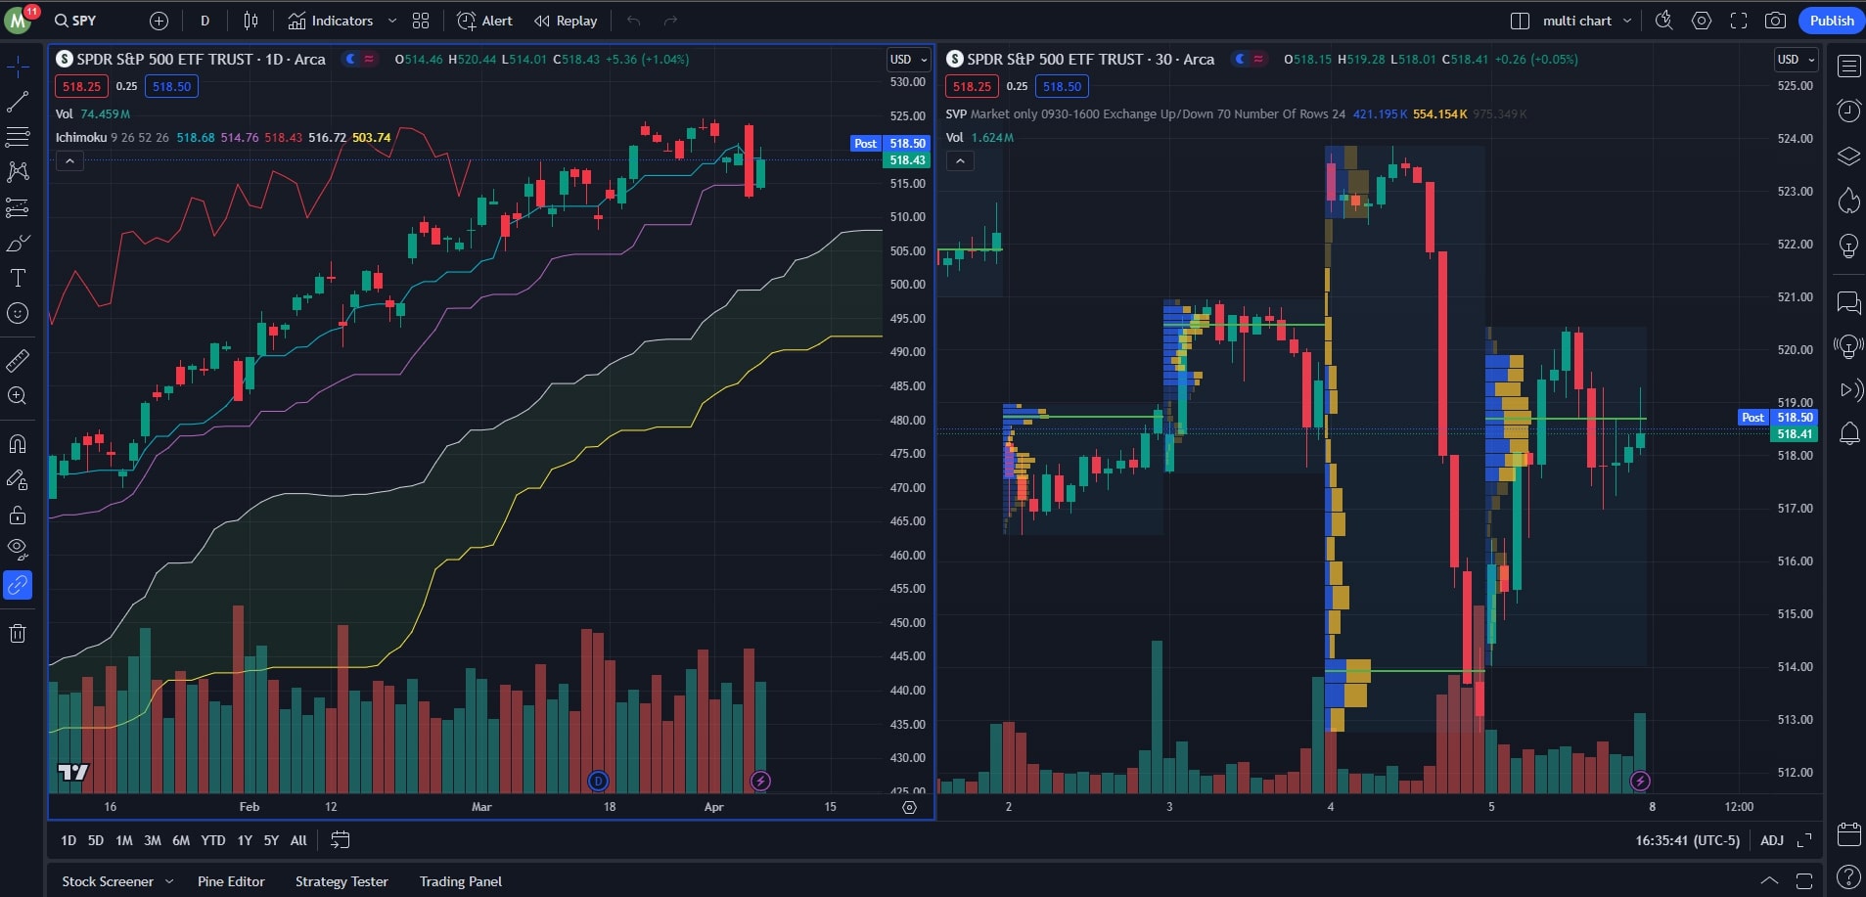The height and width of the screenshot is (897, 1866).
Task: Select the zoom in tool
Action: pos(18,396)
